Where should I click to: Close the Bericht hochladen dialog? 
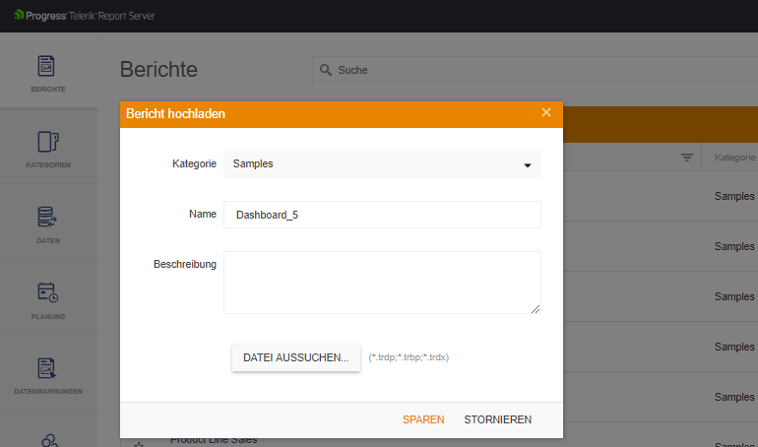[x=546, y=112]
